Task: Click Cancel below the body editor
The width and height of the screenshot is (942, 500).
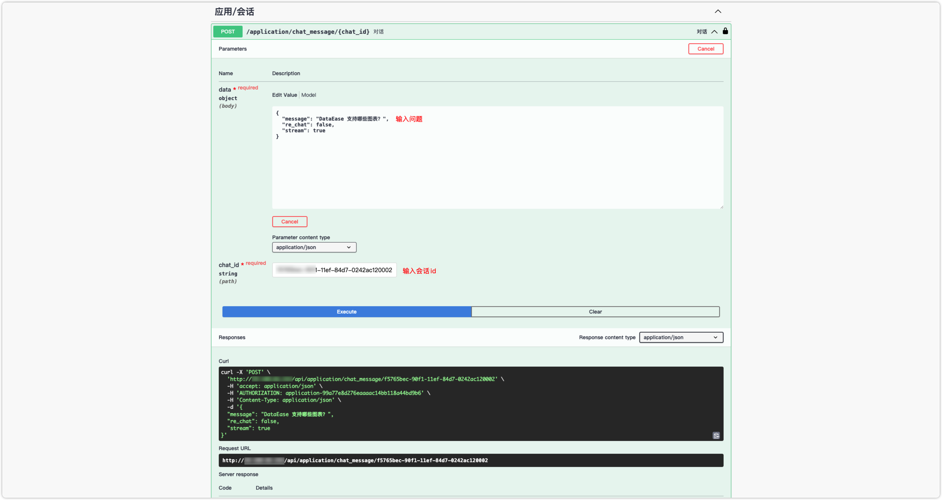Action: pyautogui.click(x=289, y=222)
